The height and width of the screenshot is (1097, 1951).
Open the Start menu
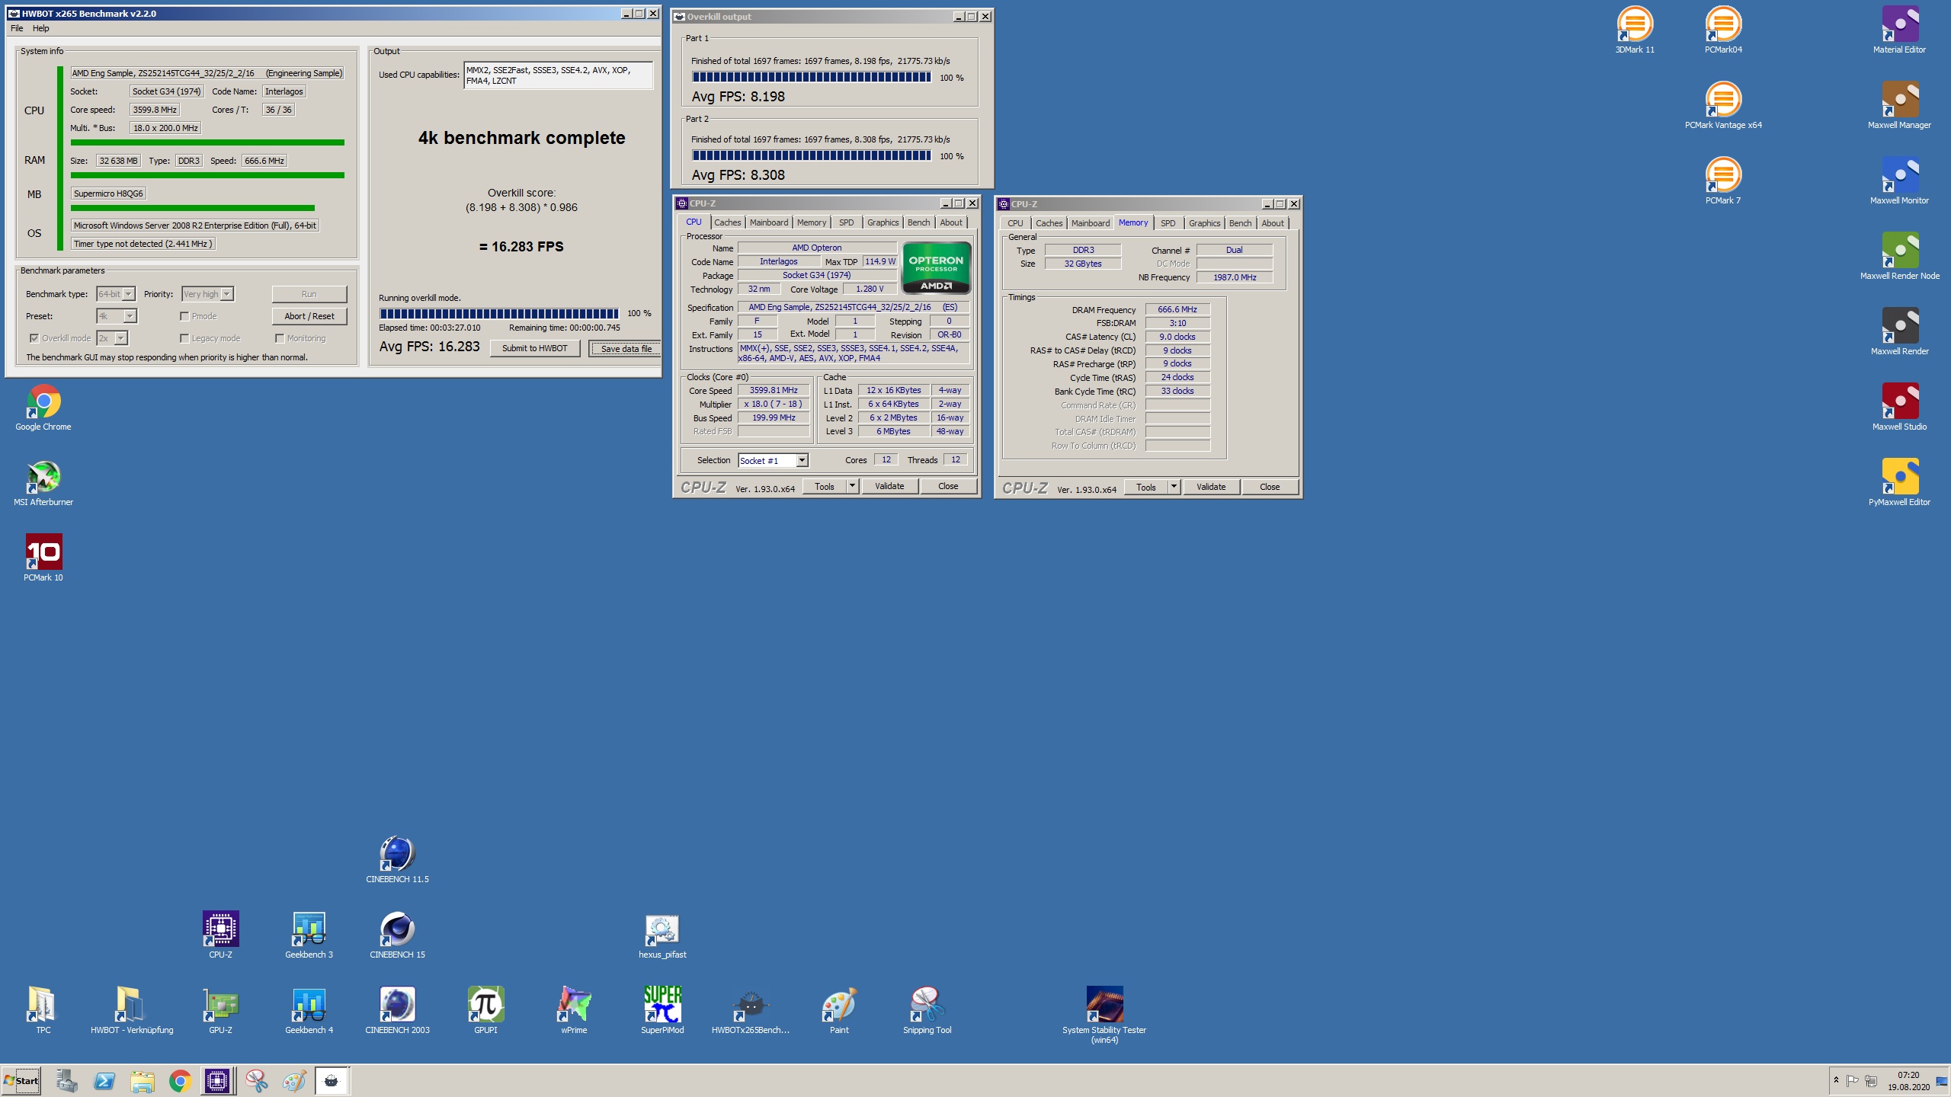pos(21,1080)
